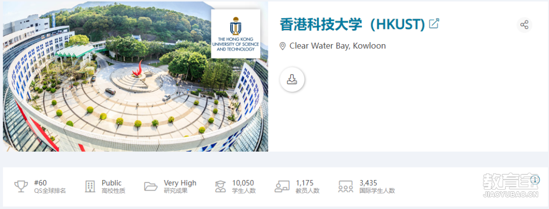Viewport: 549px width, 209px height.
Task: Click the building icon for Public status
Action: tap(90, 186)
